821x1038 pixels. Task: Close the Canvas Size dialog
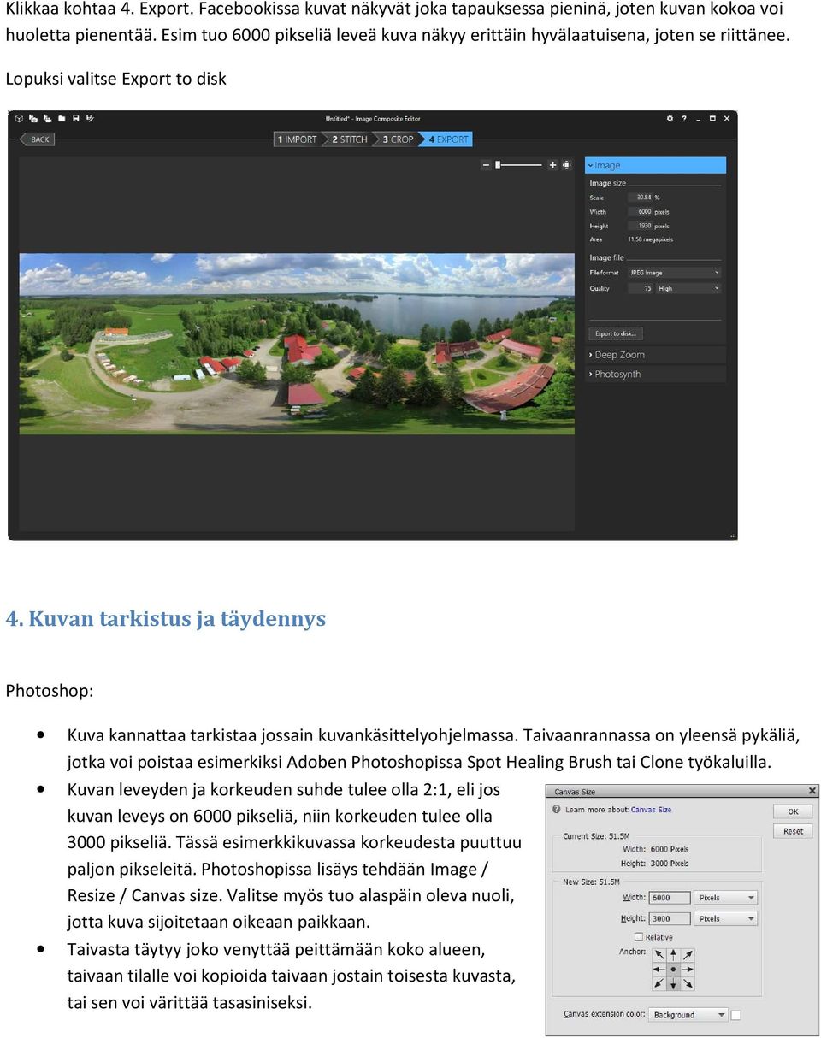pos(812,791)
